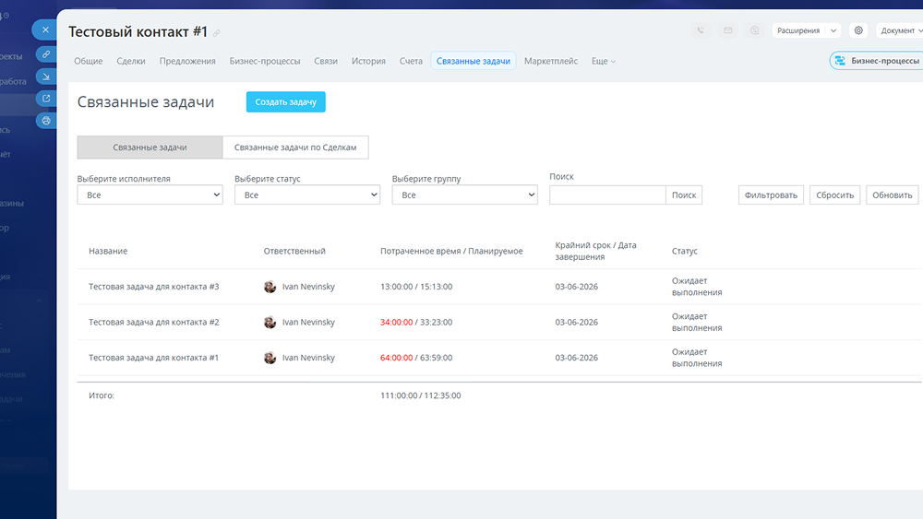Open in new window icon in the side strip
The width and height of the screenshot is (923, 519).
tap(46, 98)
